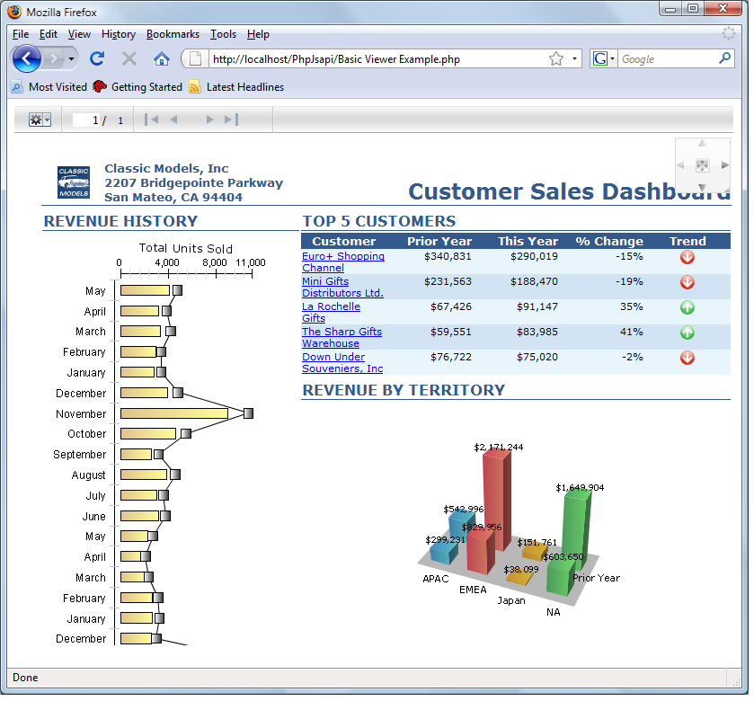754x701 pixels.
Task: Go to the Firefox home page icon
Action: point(162,58)
